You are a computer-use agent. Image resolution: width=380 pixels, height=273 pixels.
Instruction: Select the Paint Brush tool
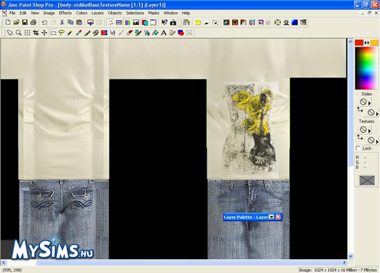[87, 33]
